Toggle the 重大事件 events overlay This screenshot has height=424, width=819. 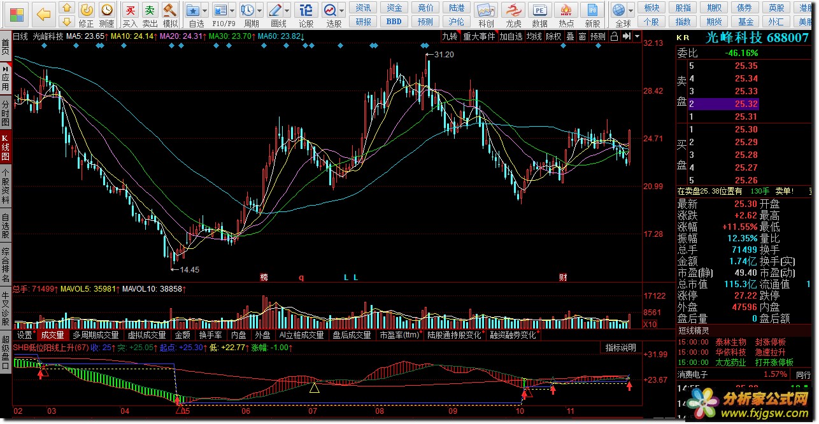[x=479, y=36]
